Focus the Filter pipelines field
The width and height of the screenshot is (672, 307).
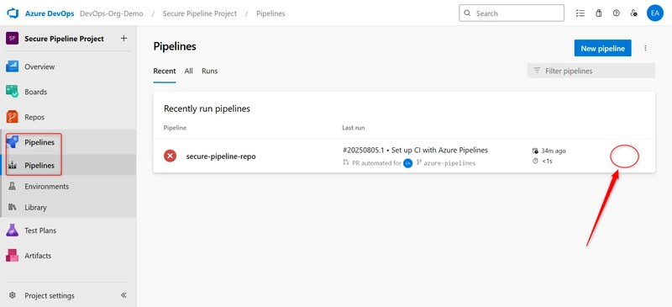[591, 71]
